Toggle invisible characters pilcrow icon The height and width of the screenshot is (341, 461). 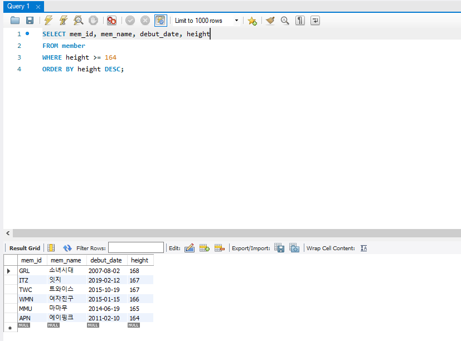point(300,21)
